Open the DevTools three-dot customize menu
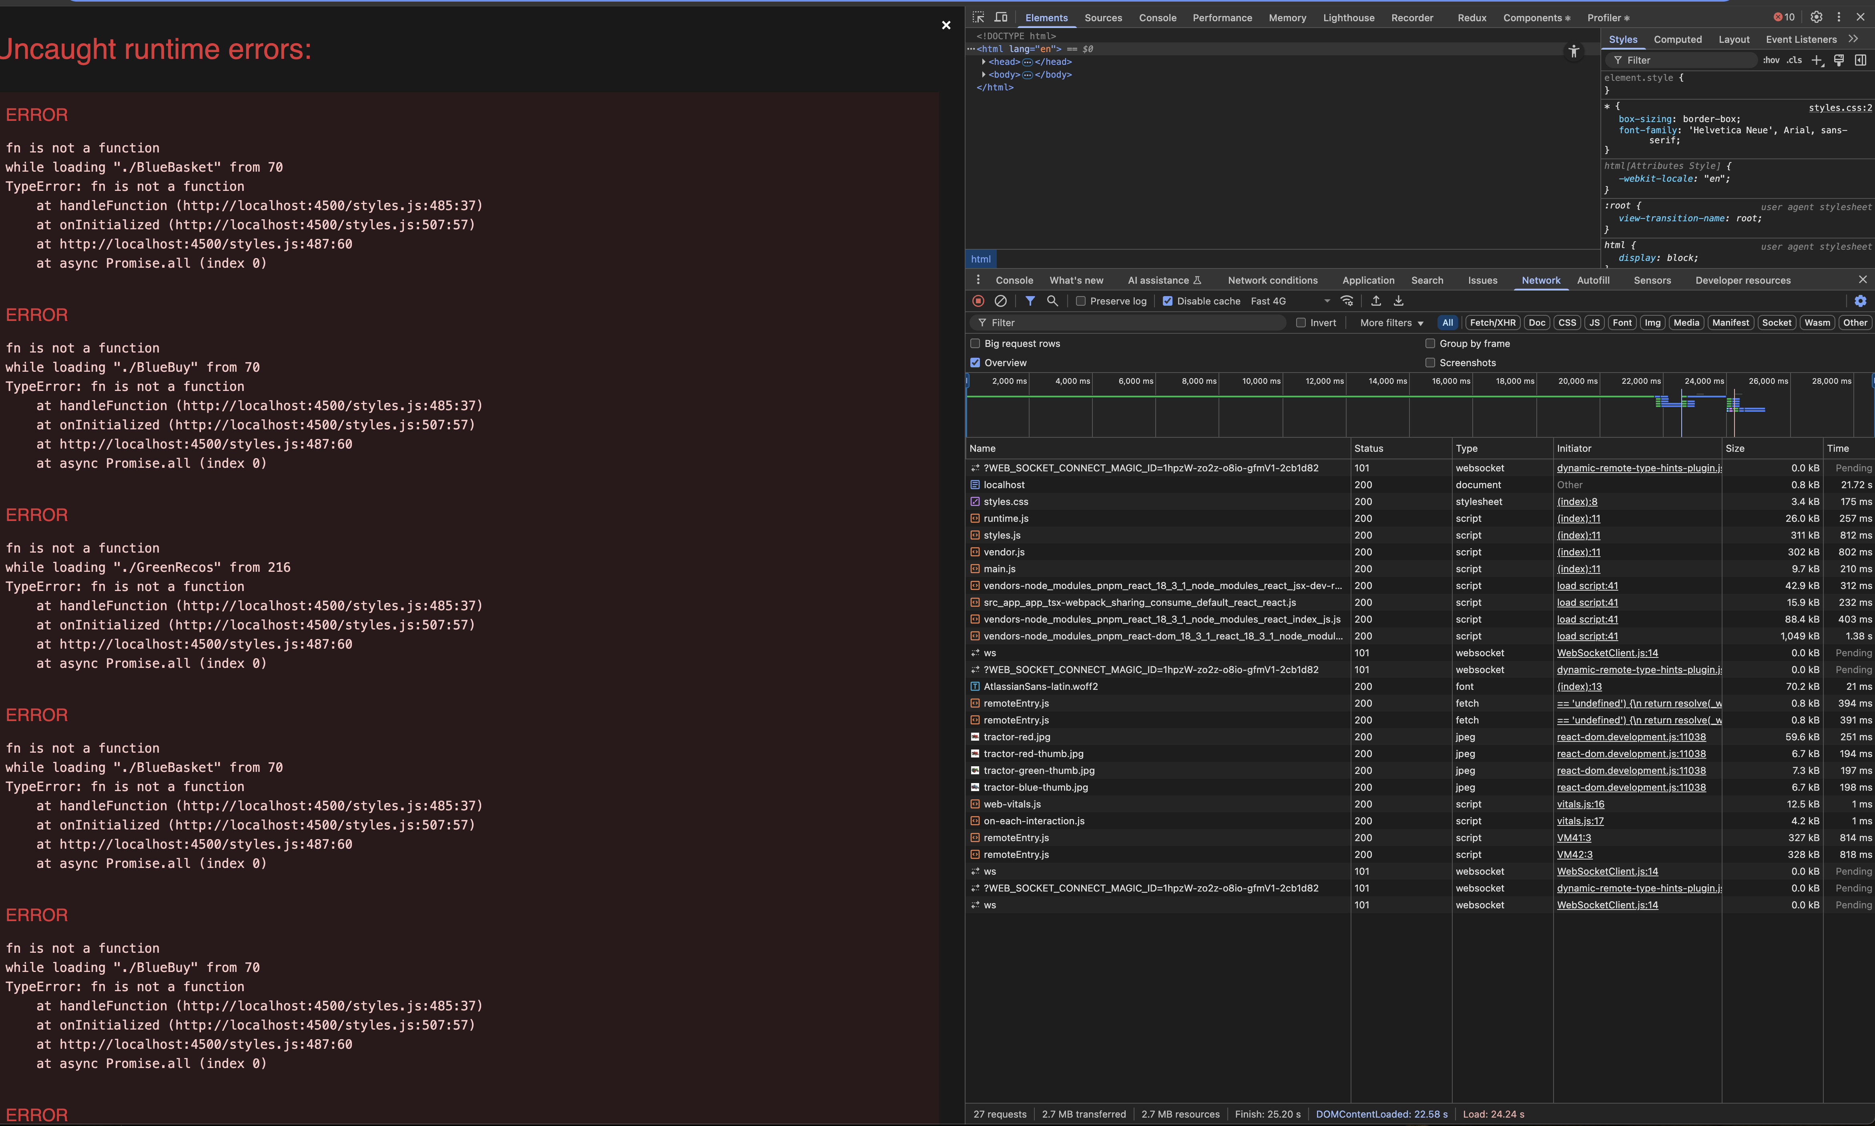This screenshot has width=1875, height=1126. (1839, 17)
